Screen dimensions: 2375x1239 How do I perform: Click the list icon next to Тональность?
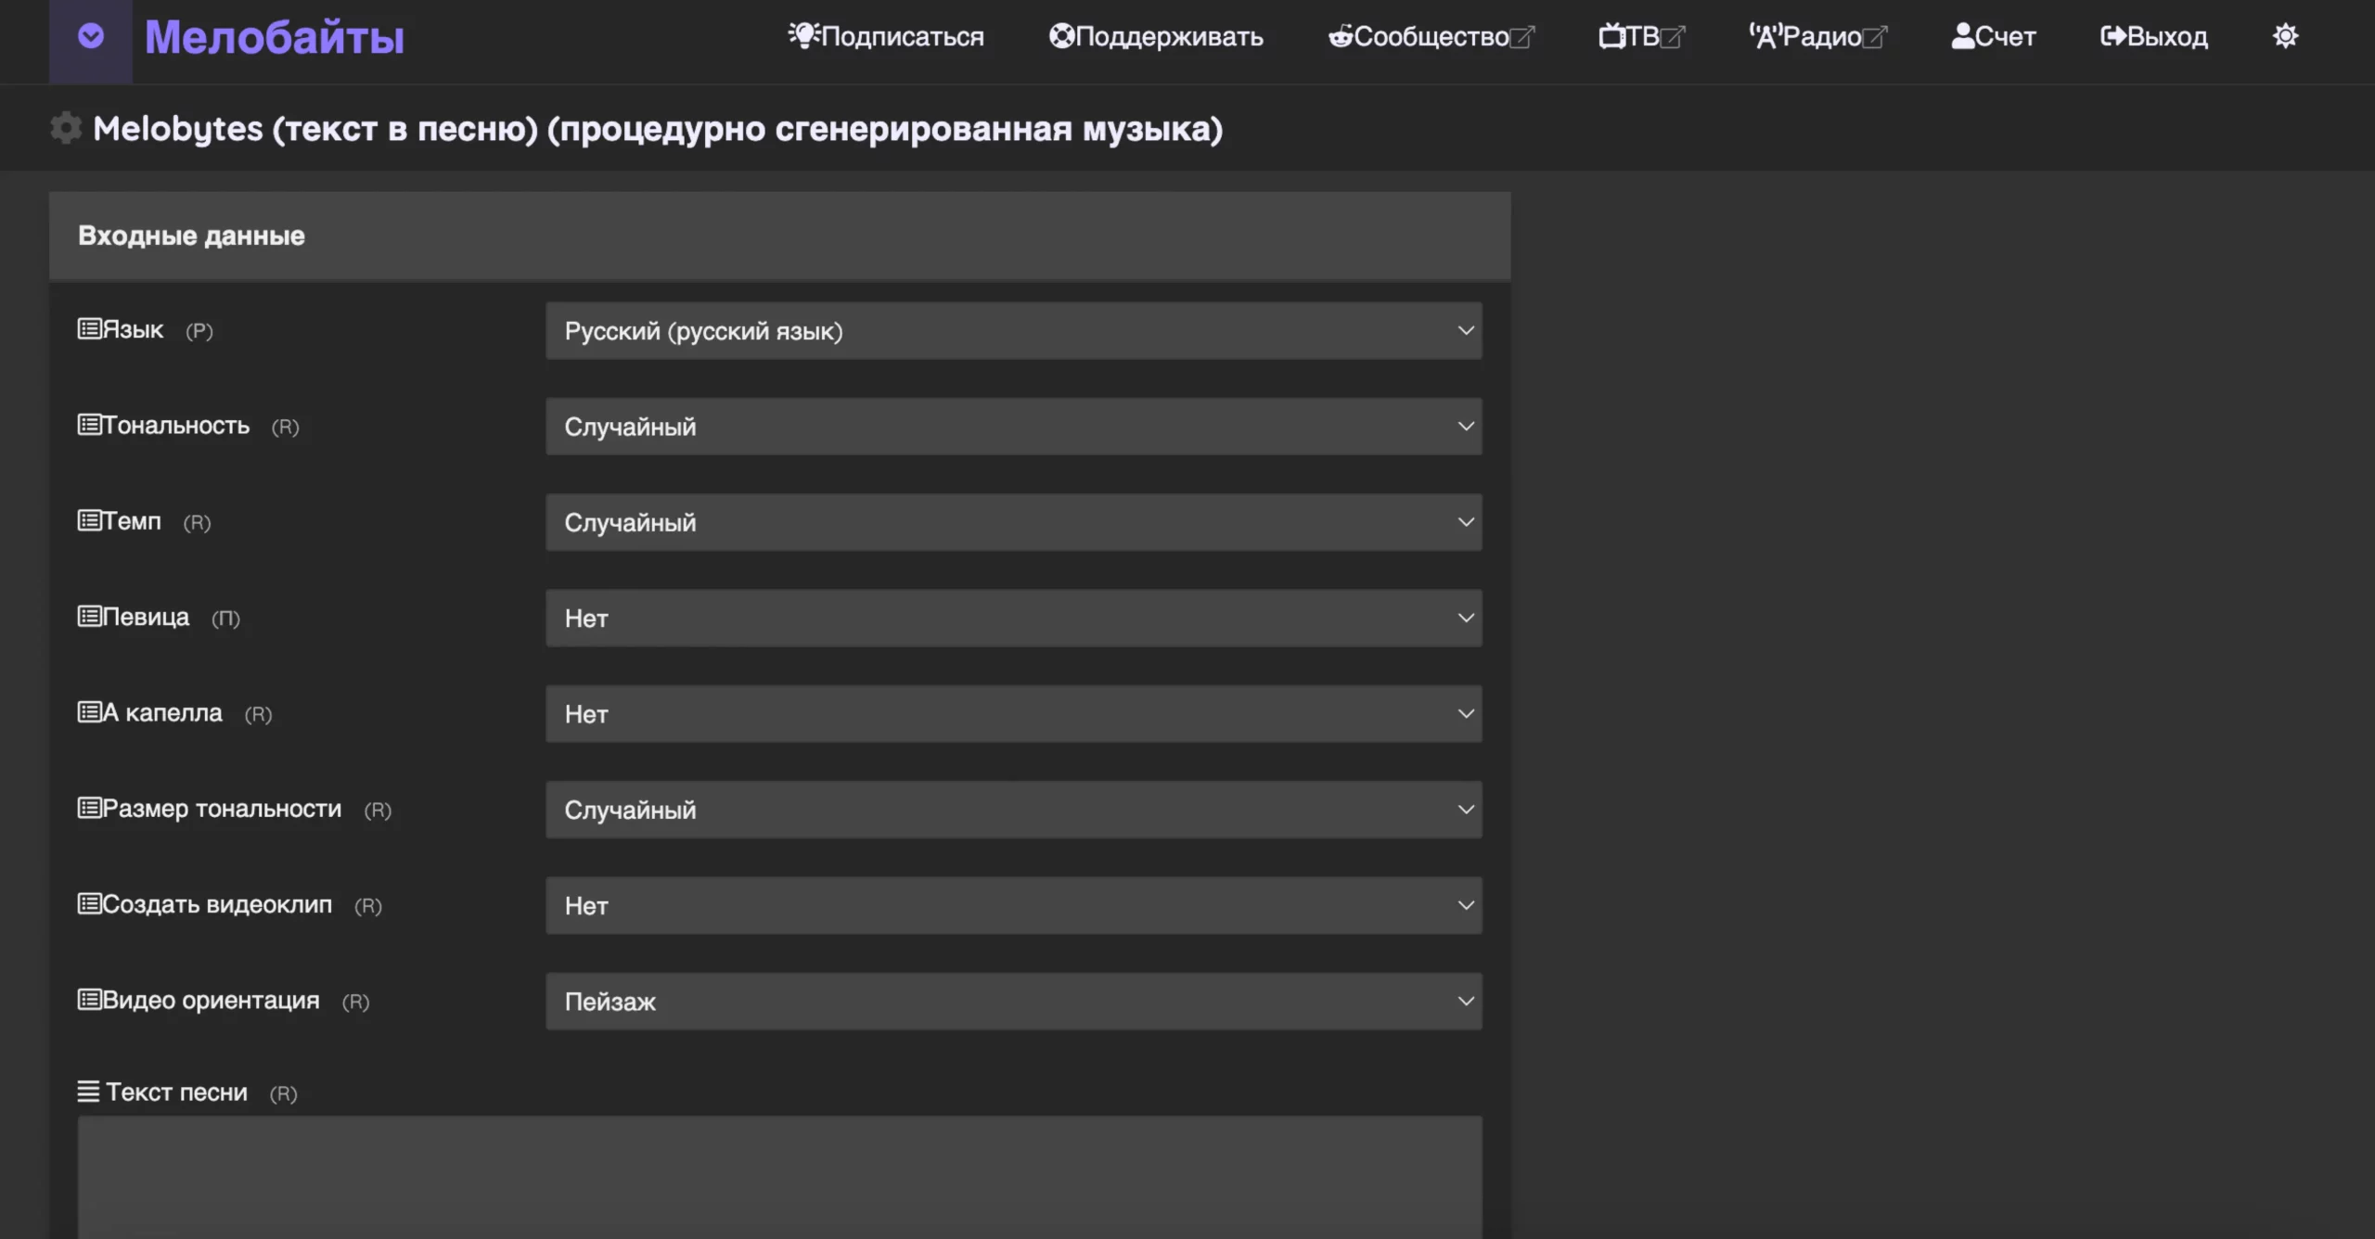click(89, 425)
